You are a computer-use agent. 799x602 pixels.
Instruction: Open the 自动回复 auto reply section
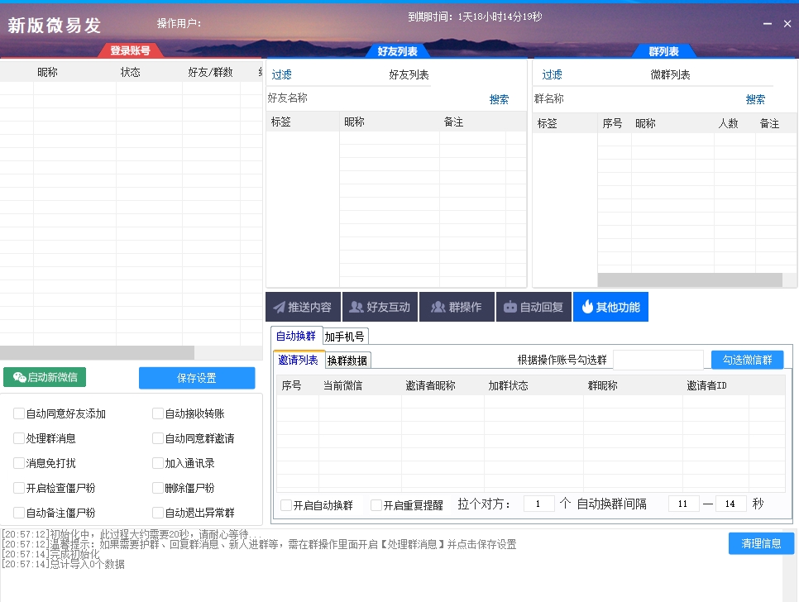[533, 307]
